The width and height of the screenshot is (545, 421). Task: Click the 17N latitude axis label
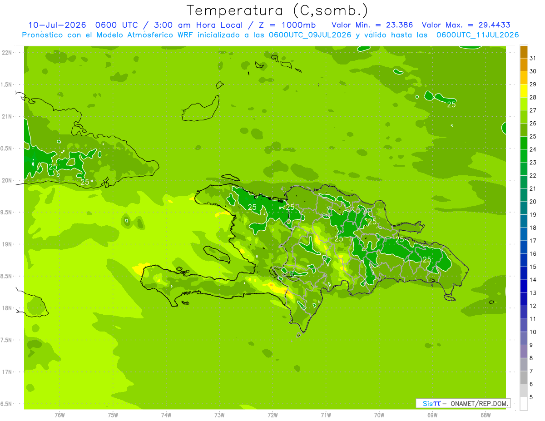point(8,372)
